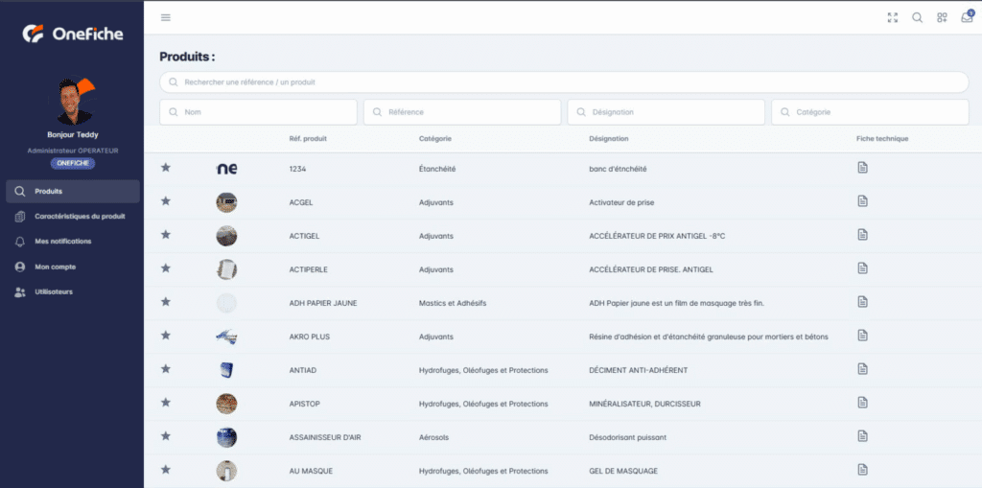Click the ACTIPERLE product thumbnail
Image resolution: width=982 pixels, height=488 pixels.
pyautogui.click(x=226, y=268)
